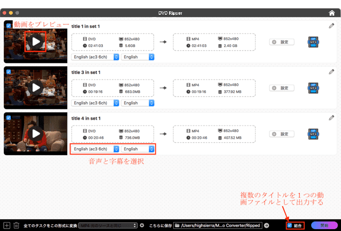Go to the Home screen icon

[332, 13]
